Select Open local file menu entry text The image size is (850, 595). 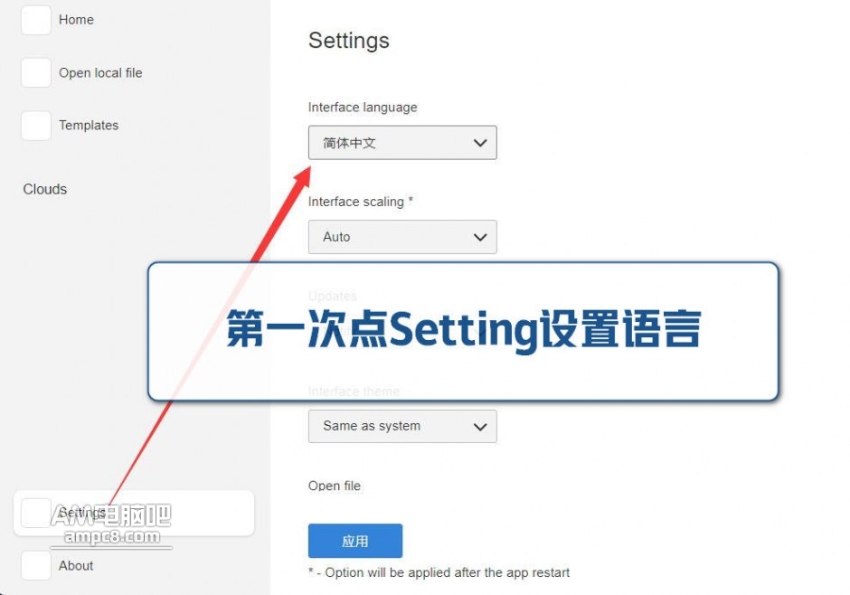coord(100,72)
